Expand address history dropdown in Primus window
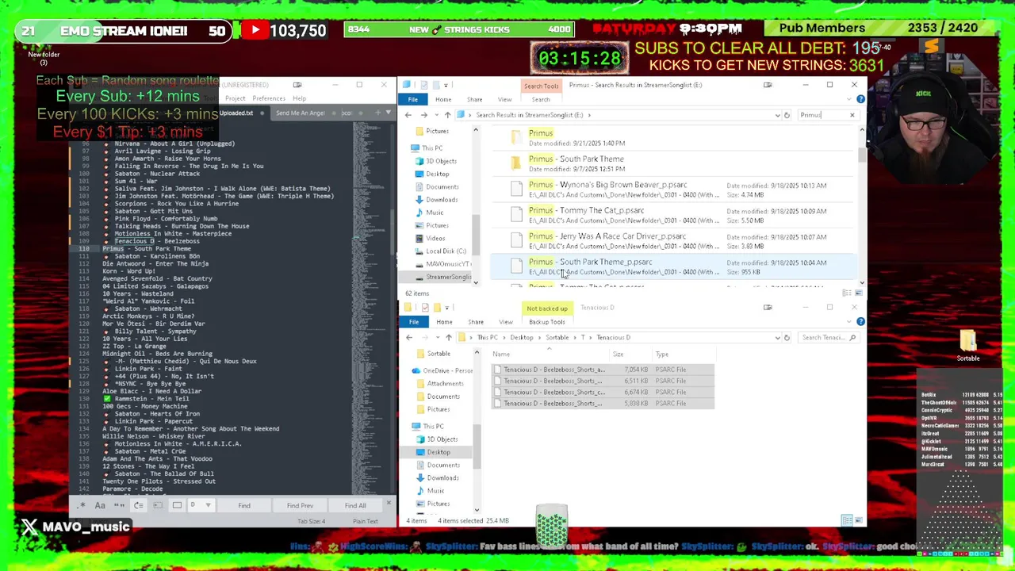This screenshot has width=1015, height=571. (x=776, y=115)
